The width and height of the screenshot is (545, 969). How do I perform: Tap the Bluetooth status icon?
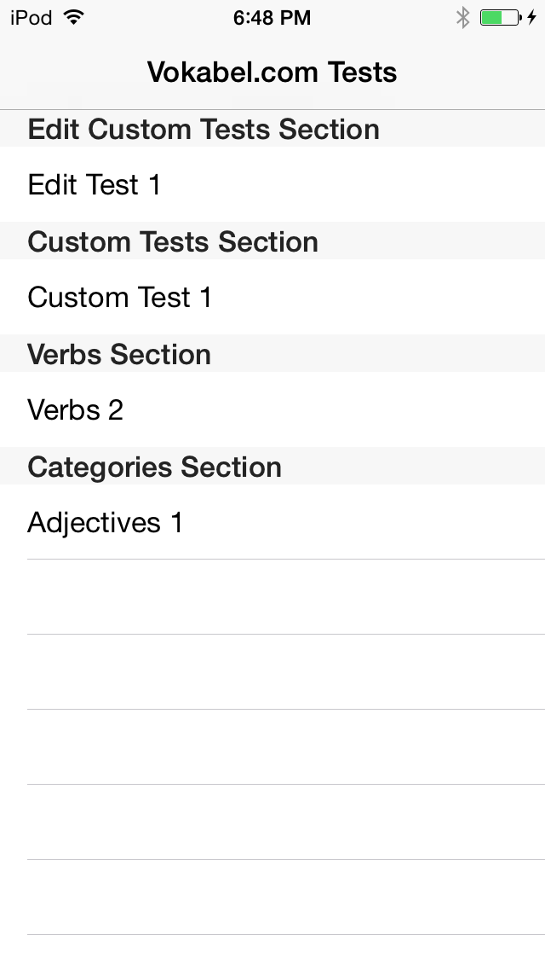(462, 18)
